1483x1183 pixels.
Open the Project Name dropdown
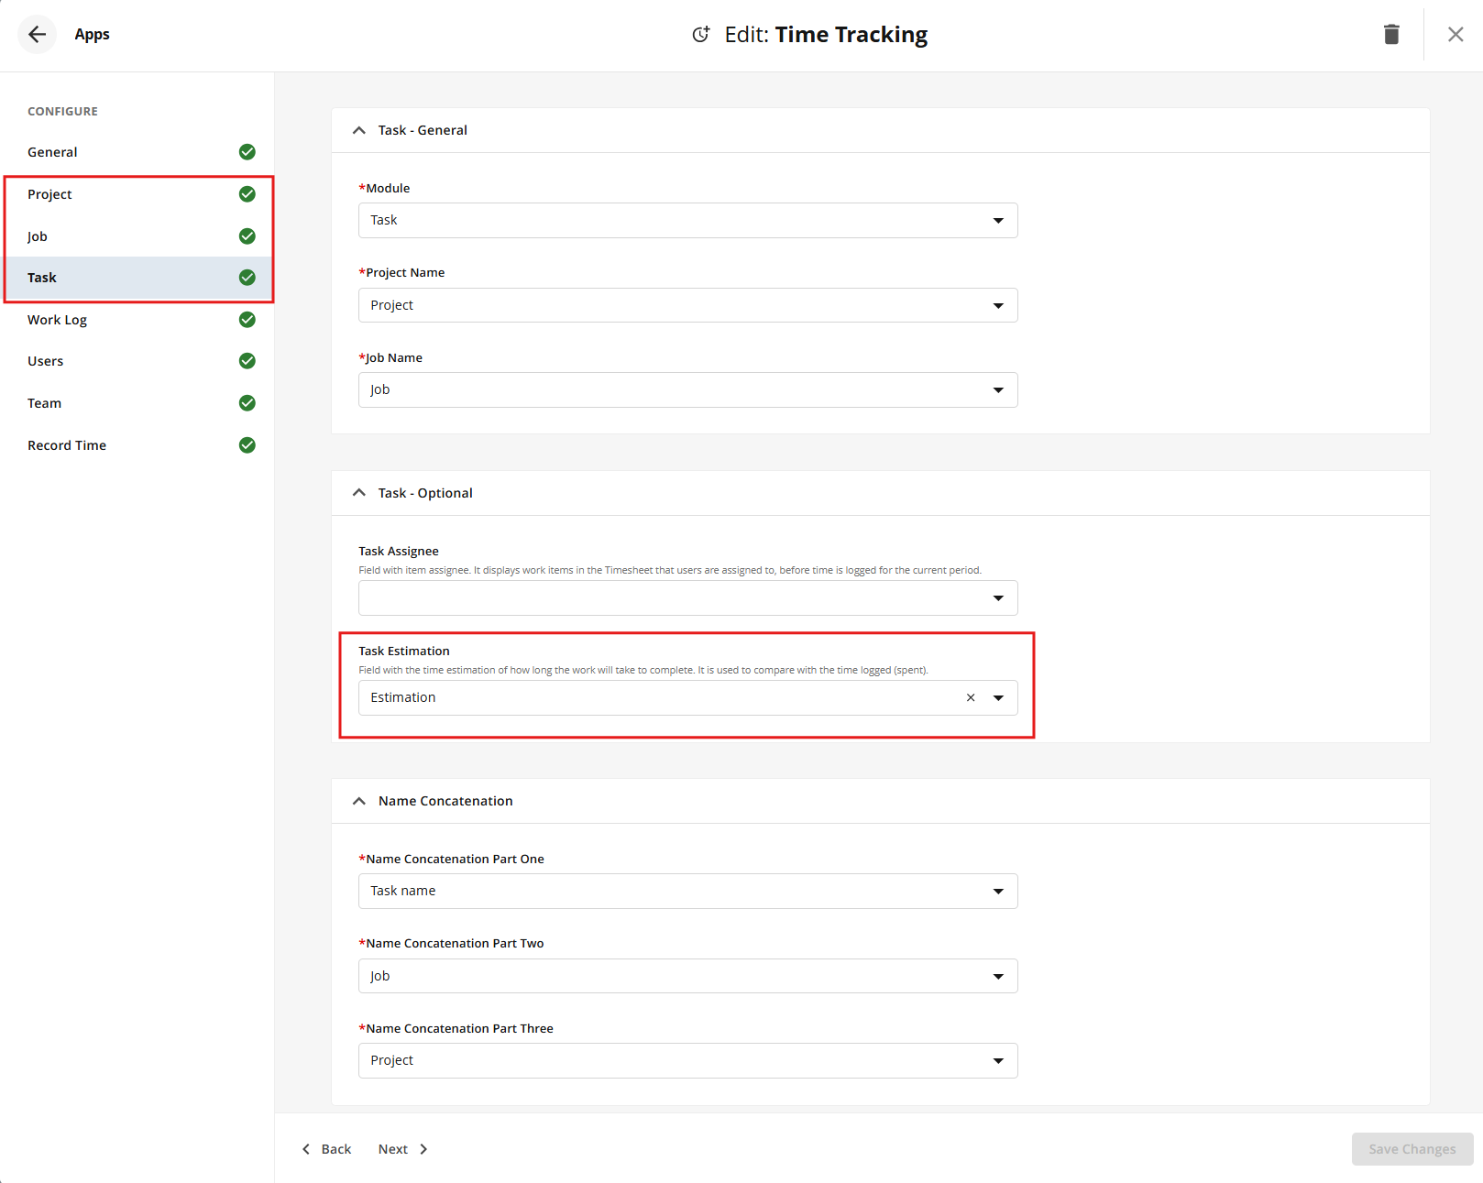coord(687,305)
